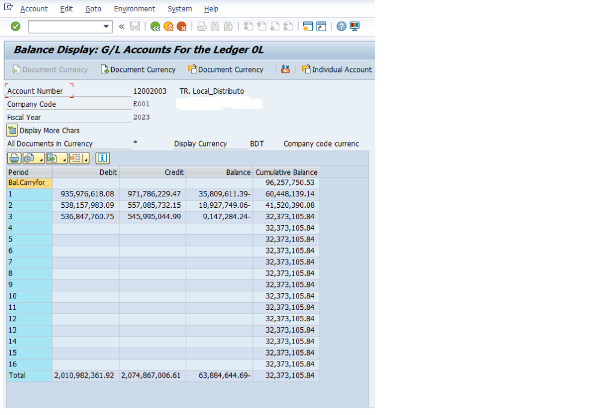
Task: Click the Save icon in the standard toolbar
Action: [x=134, y=26]
